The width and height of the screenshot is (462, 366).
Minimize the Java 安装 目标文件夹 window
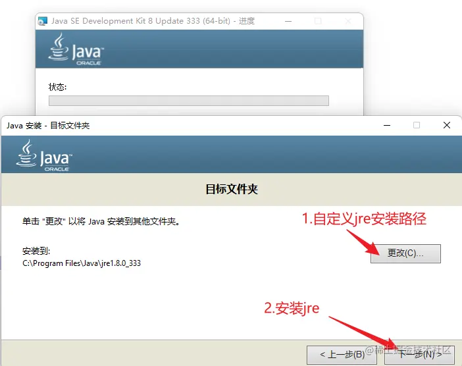pyautogui.click(x=387, y=125)
